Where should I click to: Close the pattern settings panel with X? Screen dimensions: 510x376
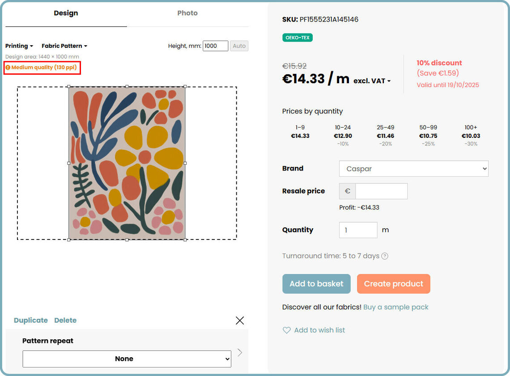pos(240,320)
